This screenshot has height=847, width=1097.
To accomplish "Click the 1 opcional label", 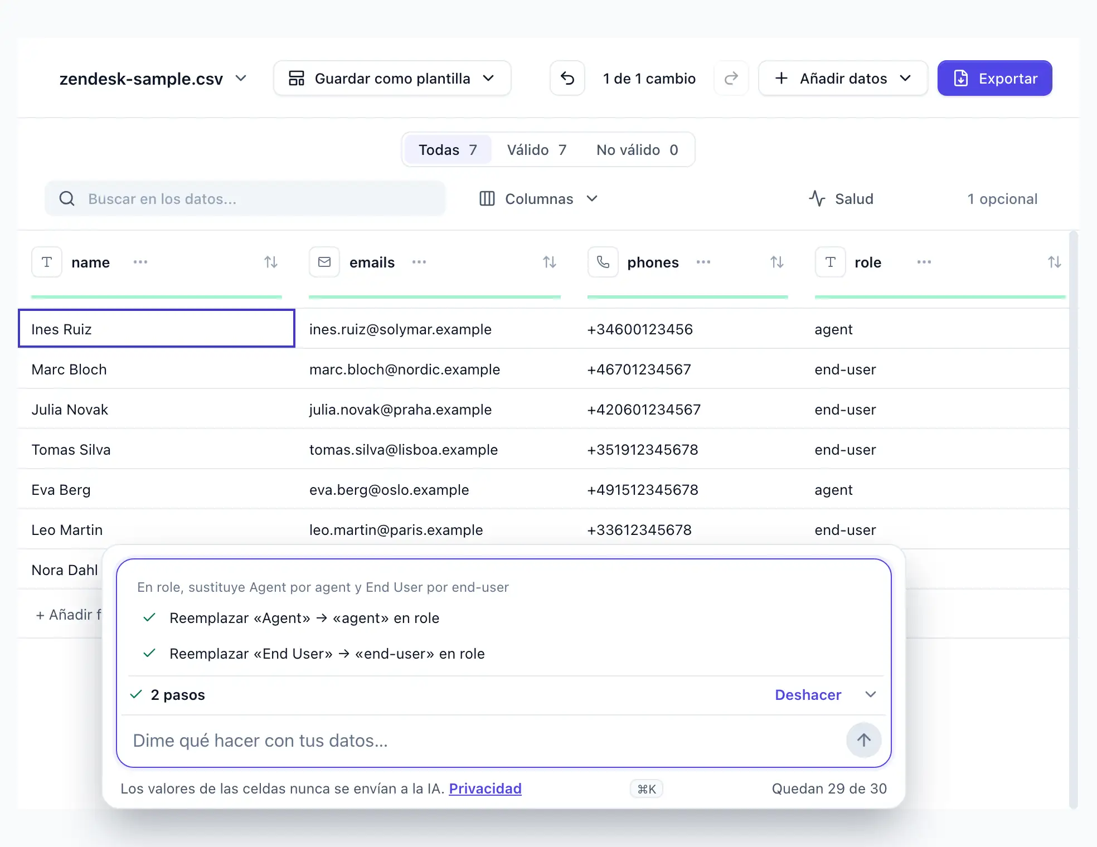I will [x=1002, y=199].
